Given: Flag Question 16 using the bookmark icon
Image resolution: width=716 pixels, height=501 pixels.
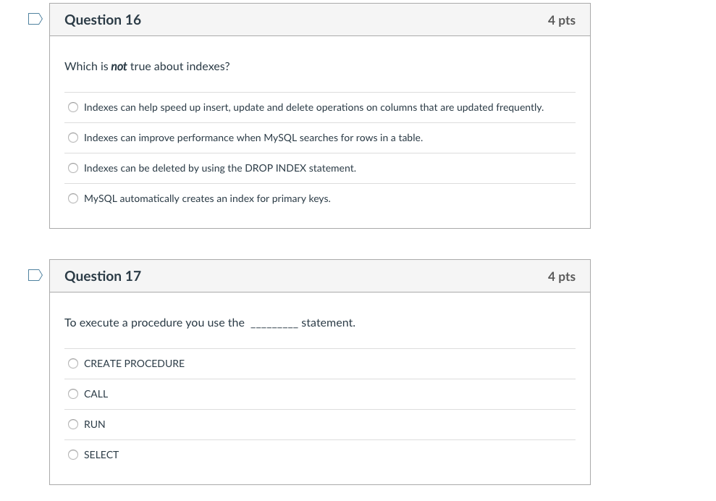Looking at the screenshot, I should point(35,19).
